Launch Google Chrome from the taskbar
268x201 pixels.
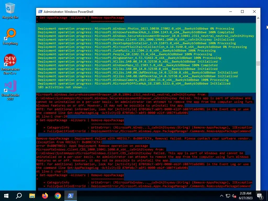pos(58,196)
